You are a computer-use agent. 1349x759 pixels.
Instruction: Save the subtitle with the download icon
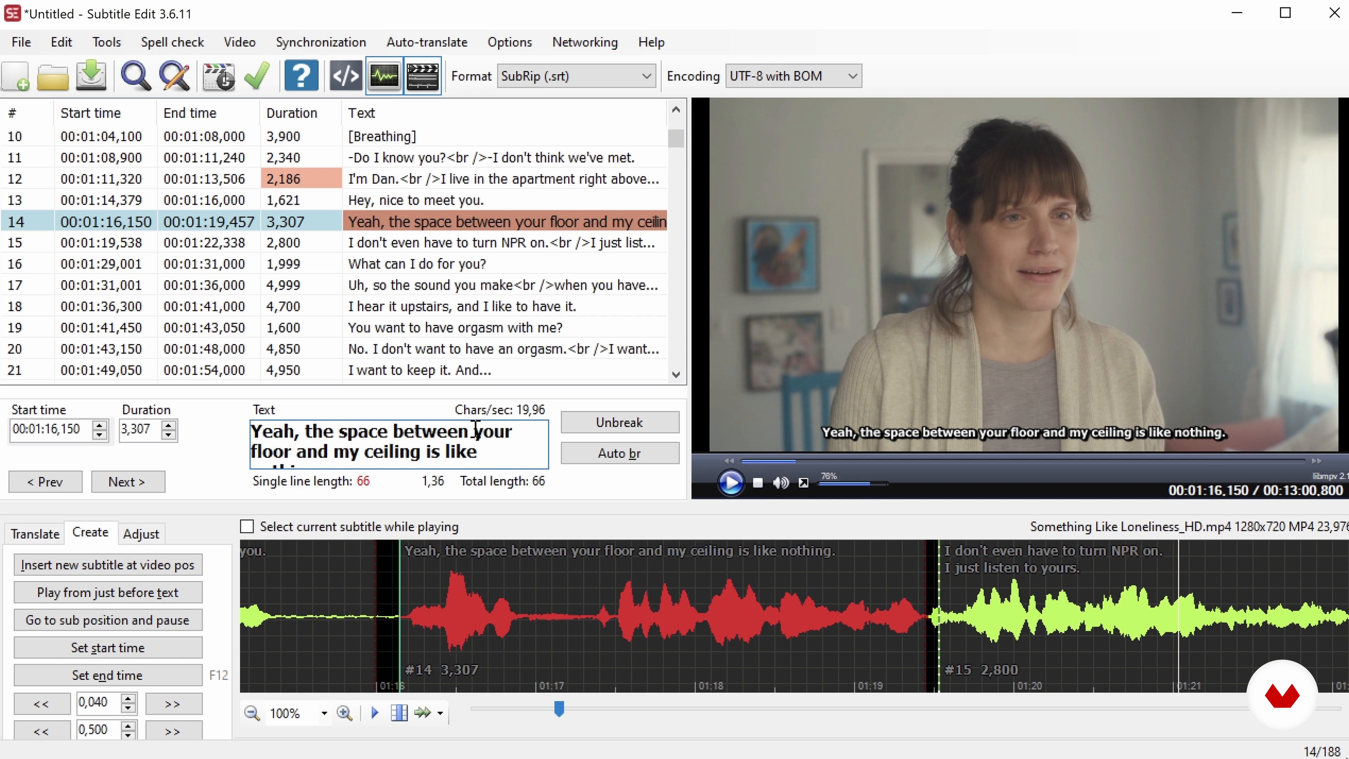pyautogui.click(x=91, y=77)
